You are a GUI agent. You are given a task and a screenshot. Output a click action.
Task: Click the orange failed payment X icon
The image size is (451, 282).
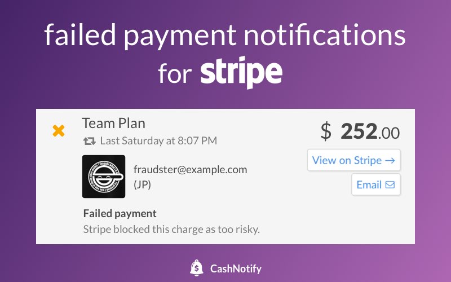58,131
